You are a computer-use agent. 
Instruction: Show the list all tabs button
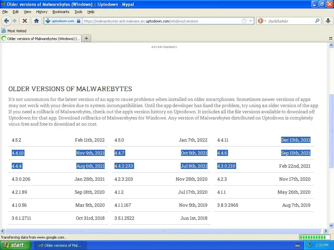[331, 38]
